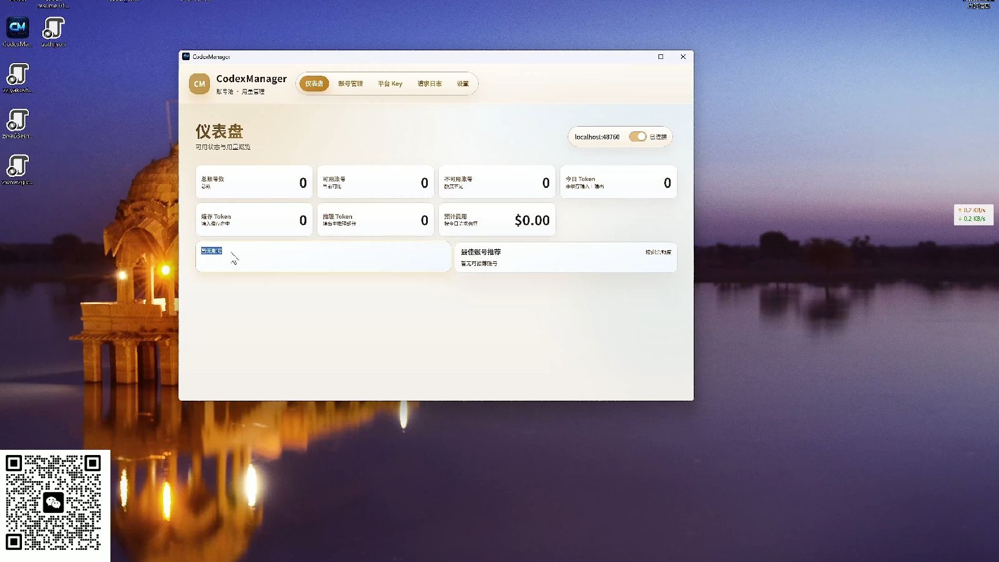
Task: Click the 不可用账号 stat card
Action: pyautogui.click(x=497, y=182)
